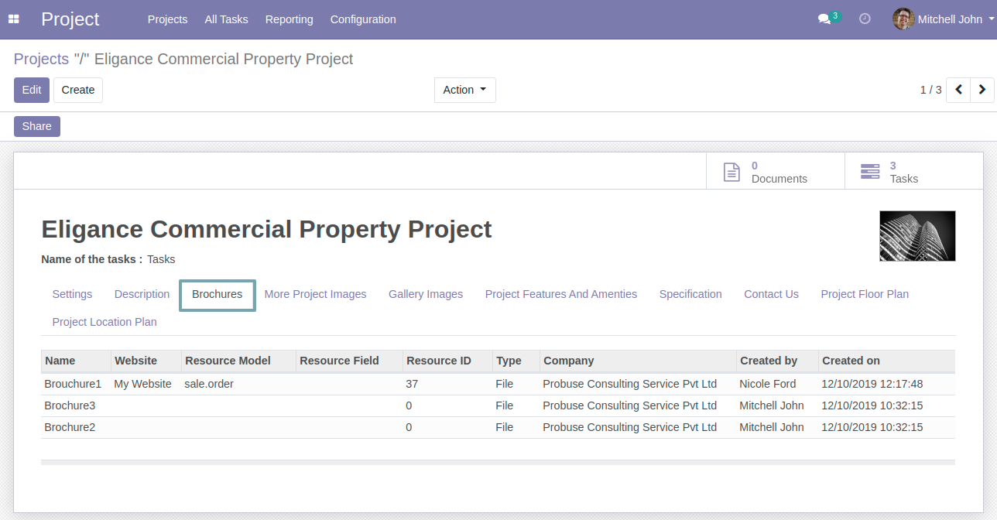Open the Configuration menu
Image resolution: width=997 pixels, height=520 pixels.
coord(363,19)
